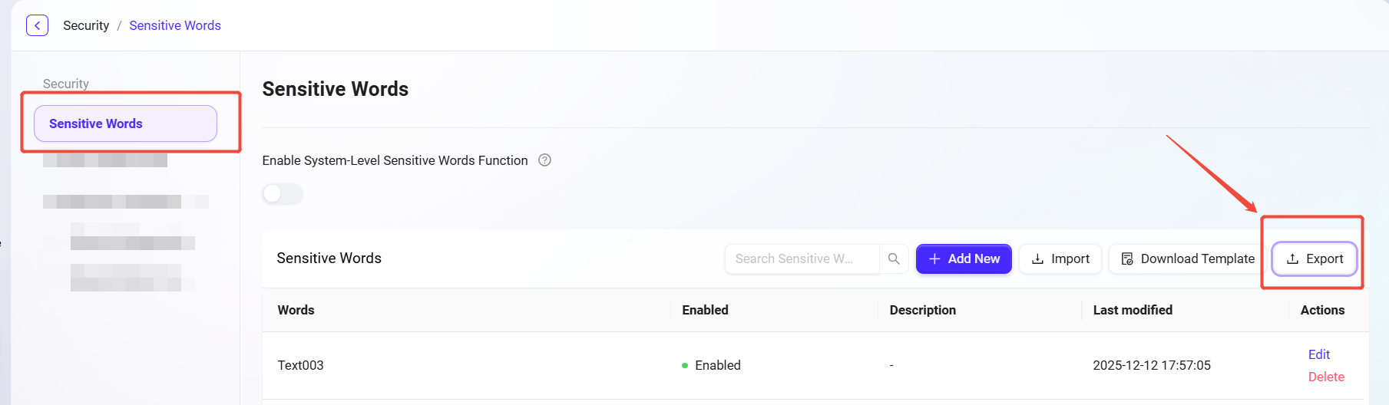This screenshot has width=1389, height=405.
Task: Click the magnifier search icon
Action: pos(894,259)
